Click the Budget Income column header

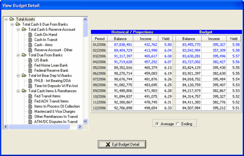(x=214, y=39)
